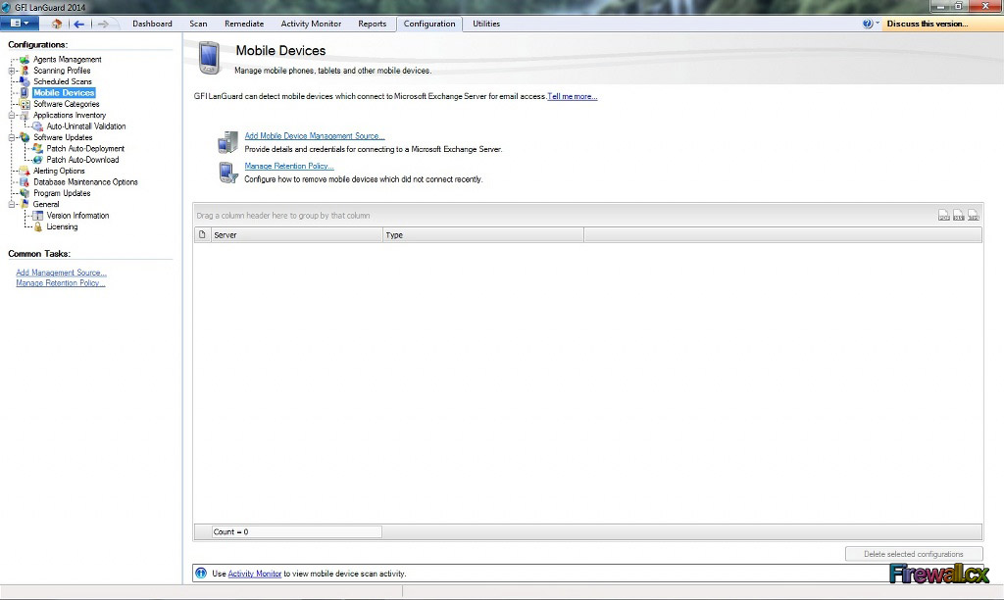1004x600 pixels.
Task: Click the blue help question mark icon
Action: (x=867, y=24)
